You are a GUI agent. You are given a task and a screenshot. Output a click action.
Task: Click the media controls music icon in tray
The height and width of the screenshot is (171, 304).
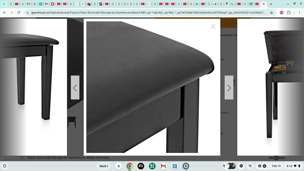click(x=250, y=166)
